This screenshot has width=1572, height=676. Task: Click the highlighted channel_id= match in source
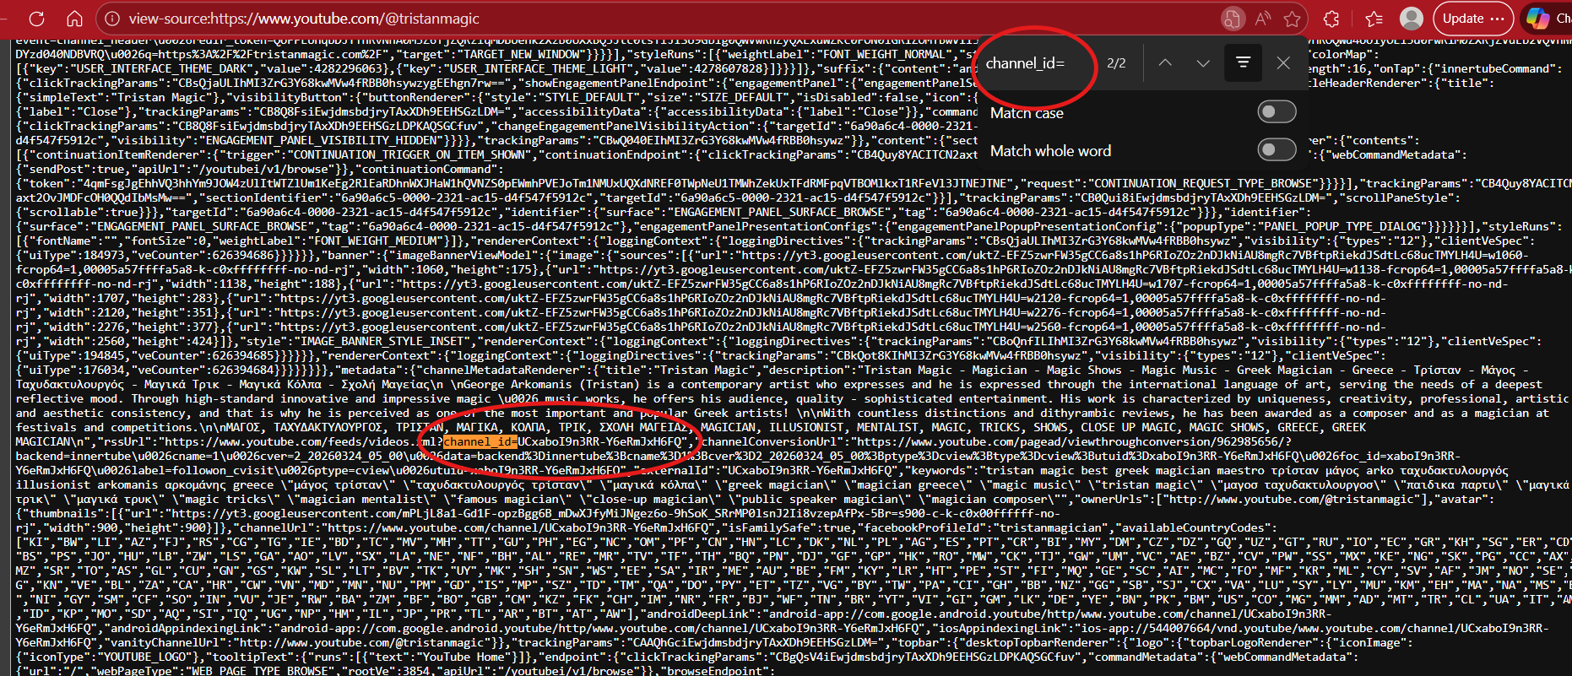480,441
